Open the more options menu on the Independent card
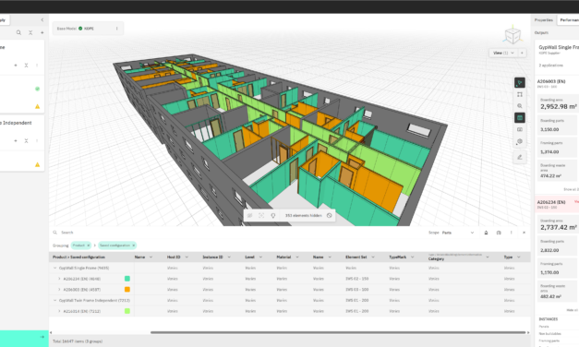The height and width of the screenshot is (347, 579). [37, 140]
